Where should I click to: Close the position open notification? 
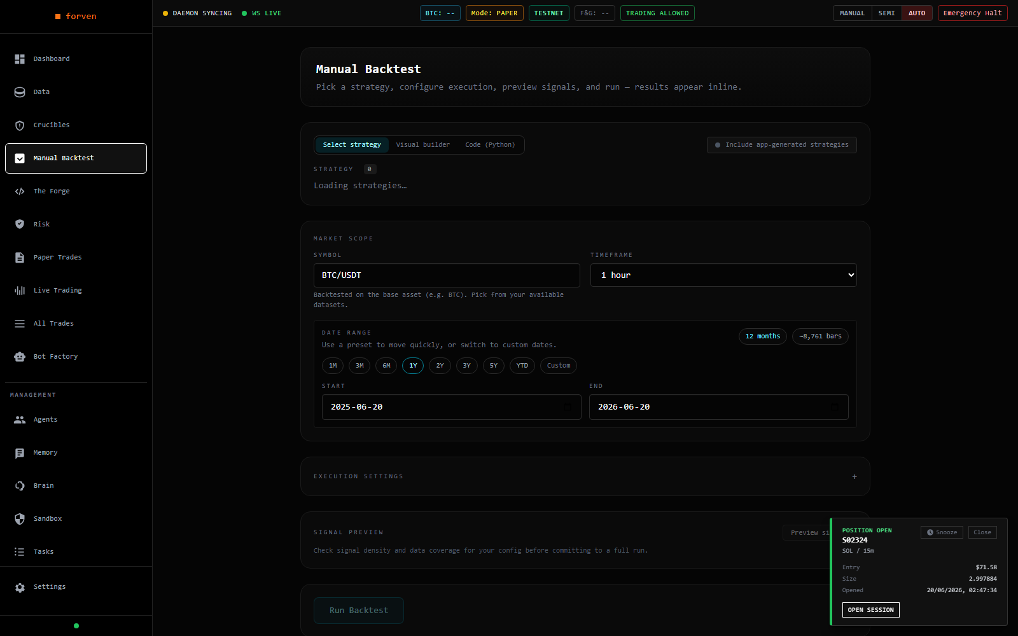point(982,532)
